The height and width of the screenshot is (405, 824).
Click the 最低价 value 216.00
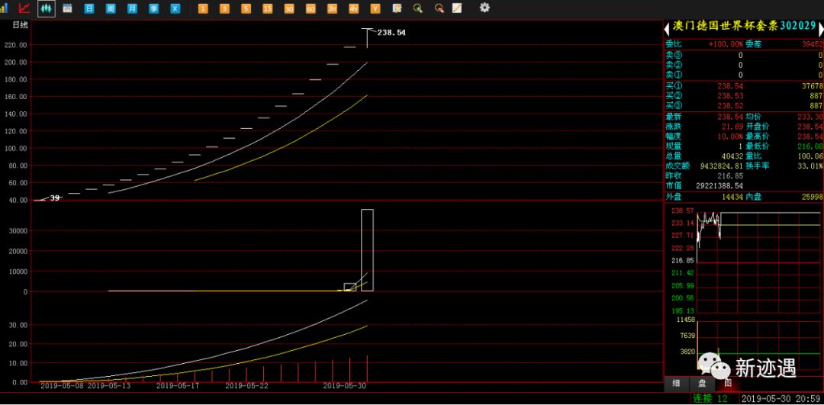pos(810,146)
